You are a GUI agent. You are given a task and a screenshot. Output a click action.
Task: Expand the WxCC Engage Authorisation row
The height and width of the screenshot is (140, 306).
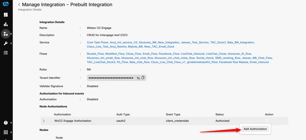point(43,121)
